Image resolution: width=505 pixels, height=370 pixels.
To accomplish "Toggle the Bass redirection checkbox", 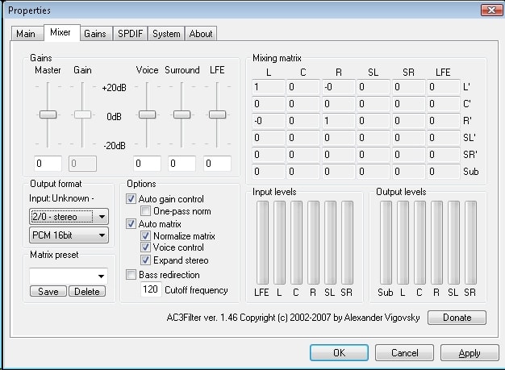I will pos(131,275).
